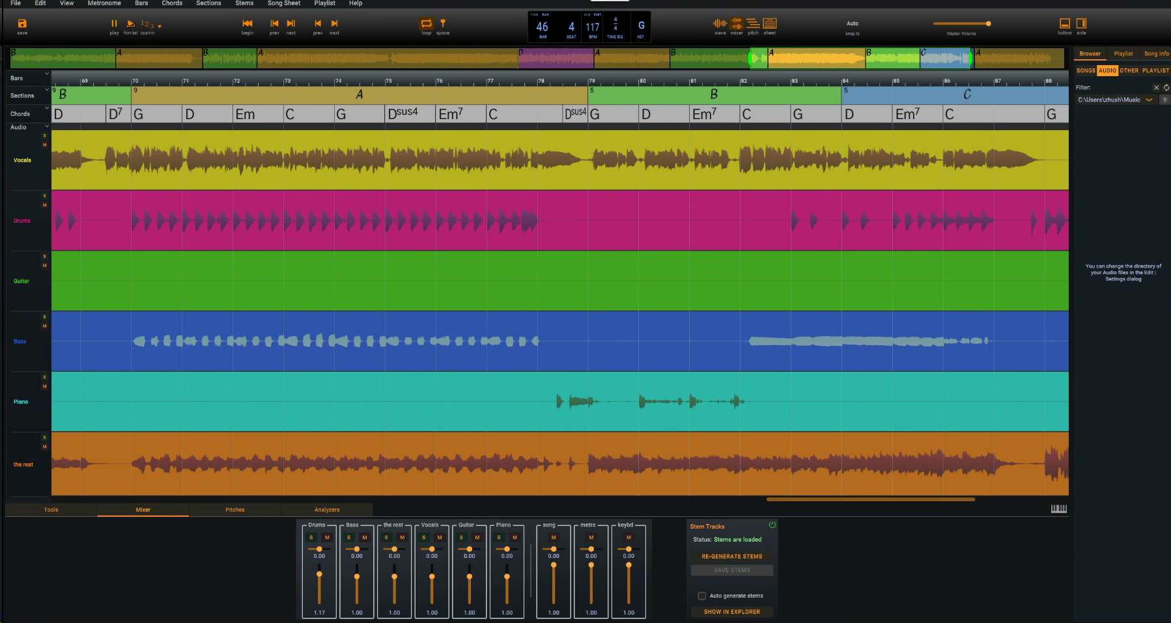Screen dimensions: 1171x623
Task: Toggle the count-in 123 icon
Action: pos(147,24)
